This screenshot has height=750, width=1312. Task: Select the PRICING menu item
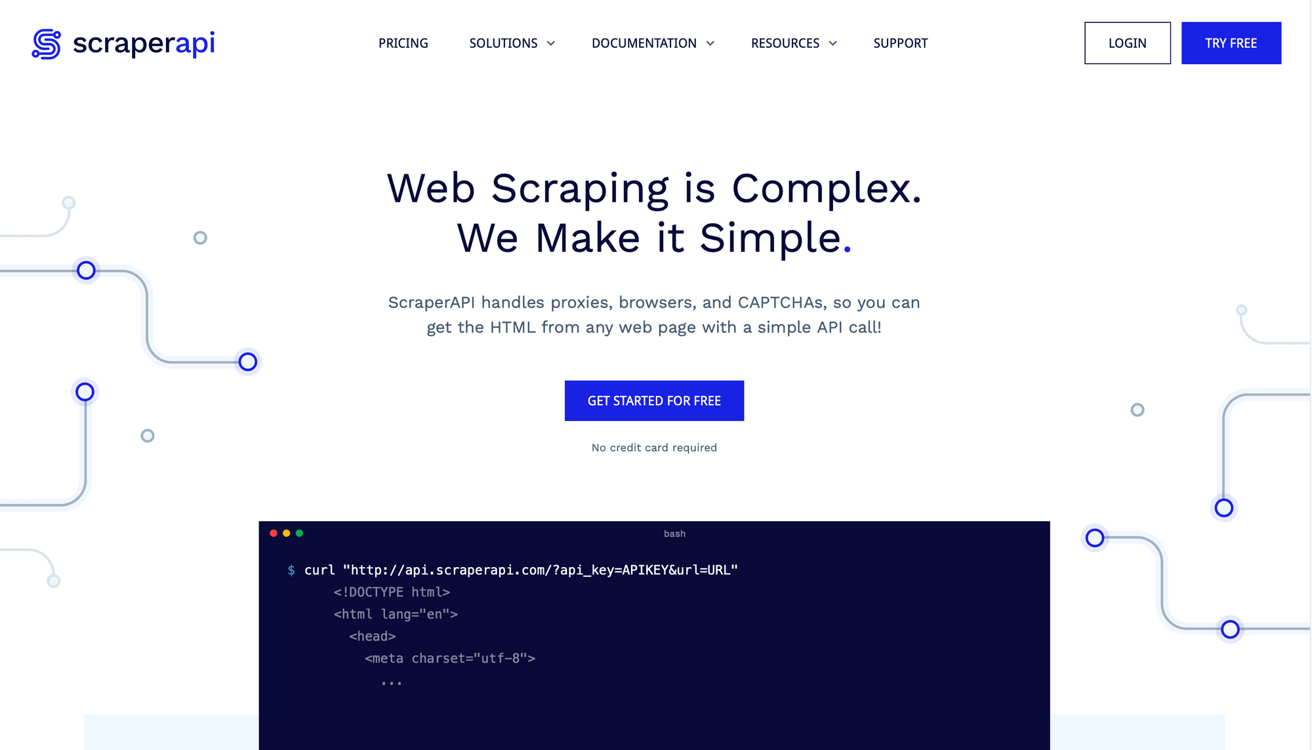point(403,43)
